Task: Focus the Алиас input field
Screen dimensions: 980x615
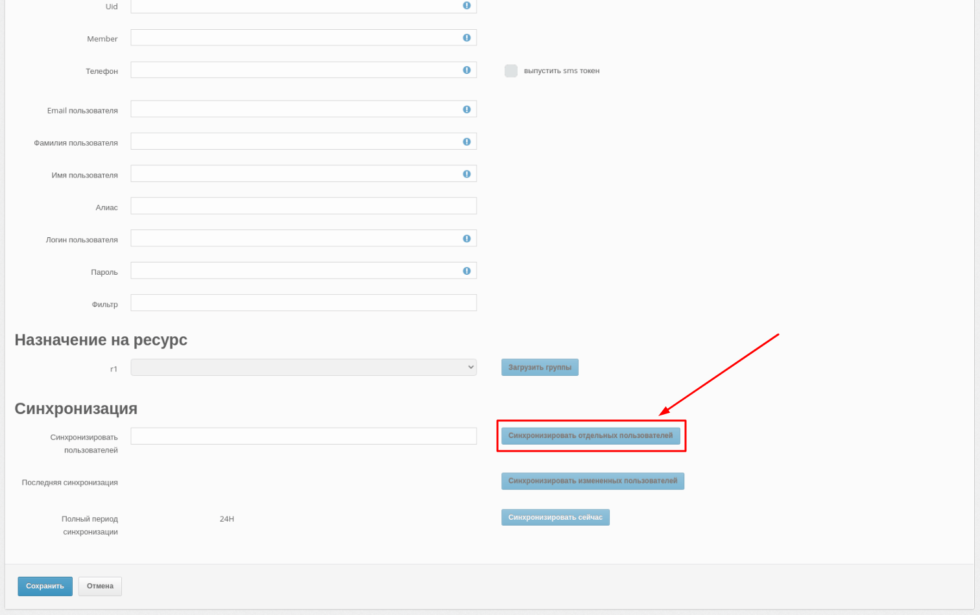Action: (304, 206)
